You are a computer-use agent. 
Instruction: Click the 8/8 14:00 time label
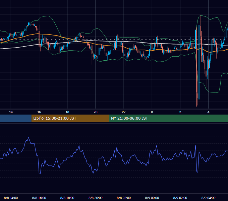click(11, 198)
